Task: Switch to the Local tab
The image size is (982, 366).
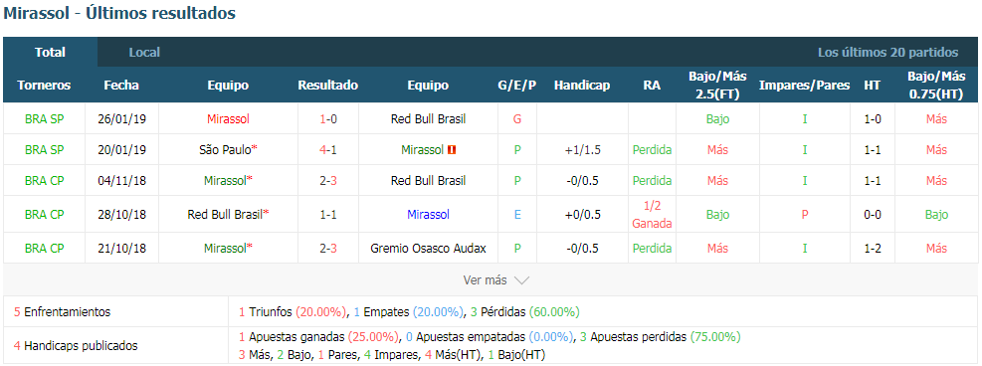Action: pyautogui.click(x=144, y=53)
